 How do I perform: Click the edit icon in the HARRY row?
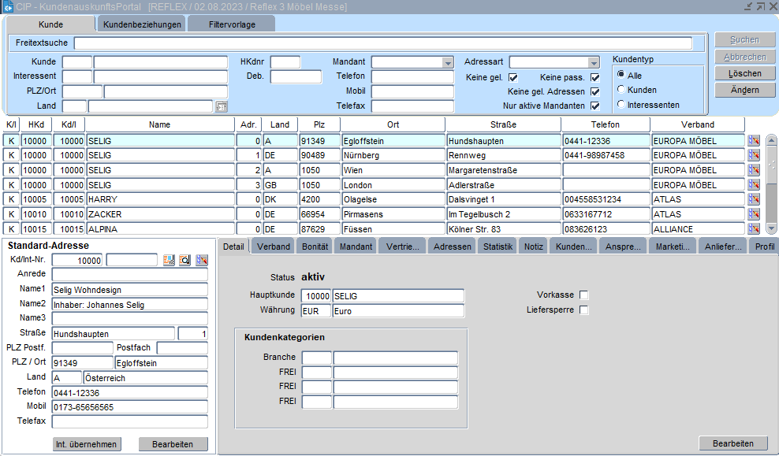754,200
